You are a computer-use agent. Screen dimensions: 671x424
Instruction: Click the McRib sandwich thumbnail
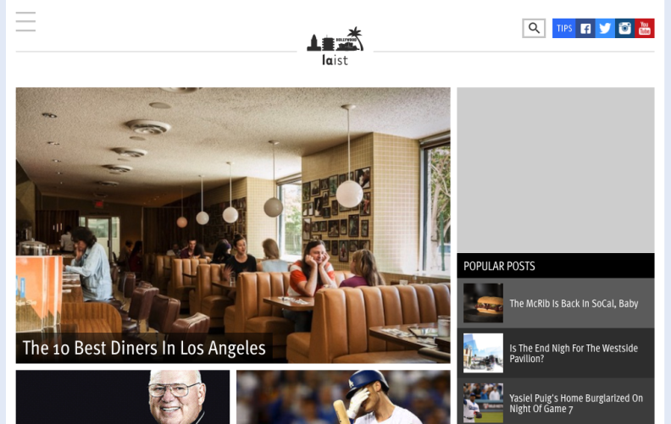[483, 303]
